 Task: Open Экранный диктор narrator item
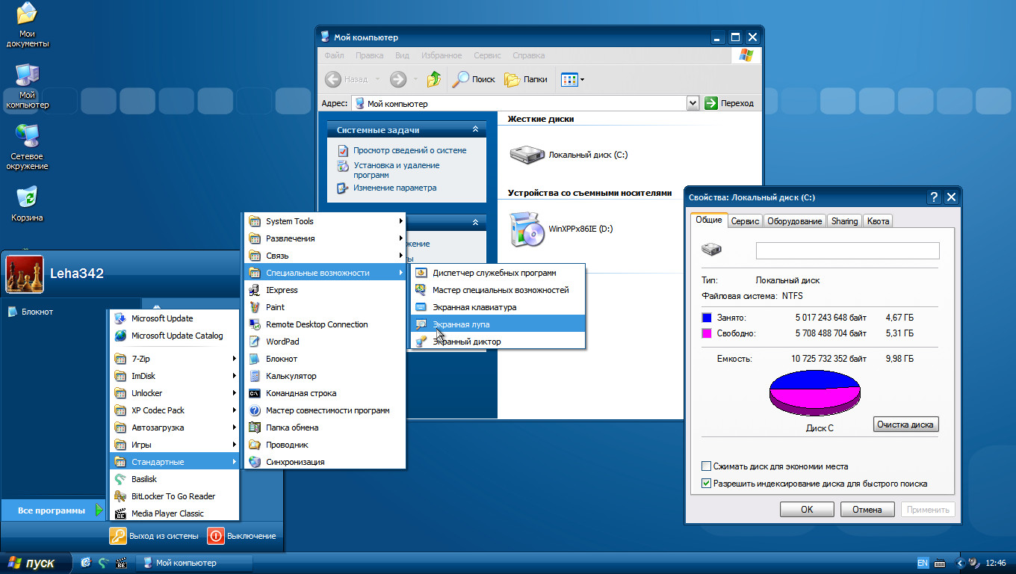pos(498,342)
